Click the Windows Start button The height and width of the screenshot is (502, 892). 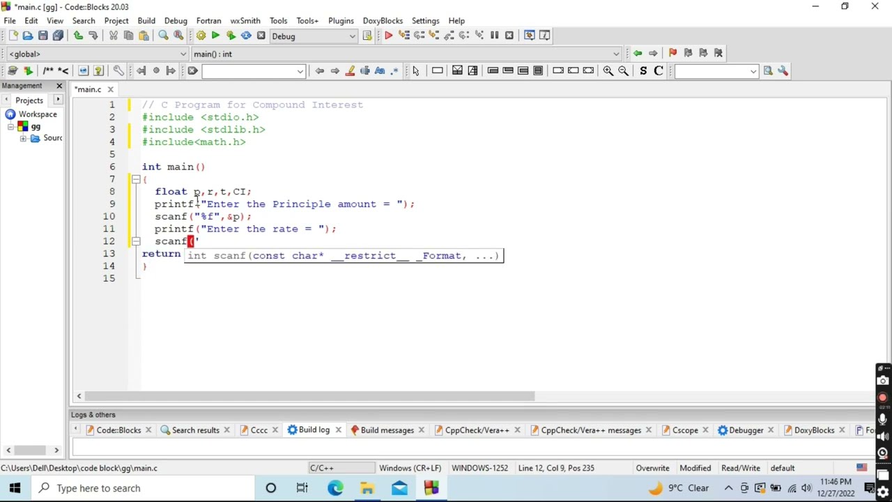15,488
